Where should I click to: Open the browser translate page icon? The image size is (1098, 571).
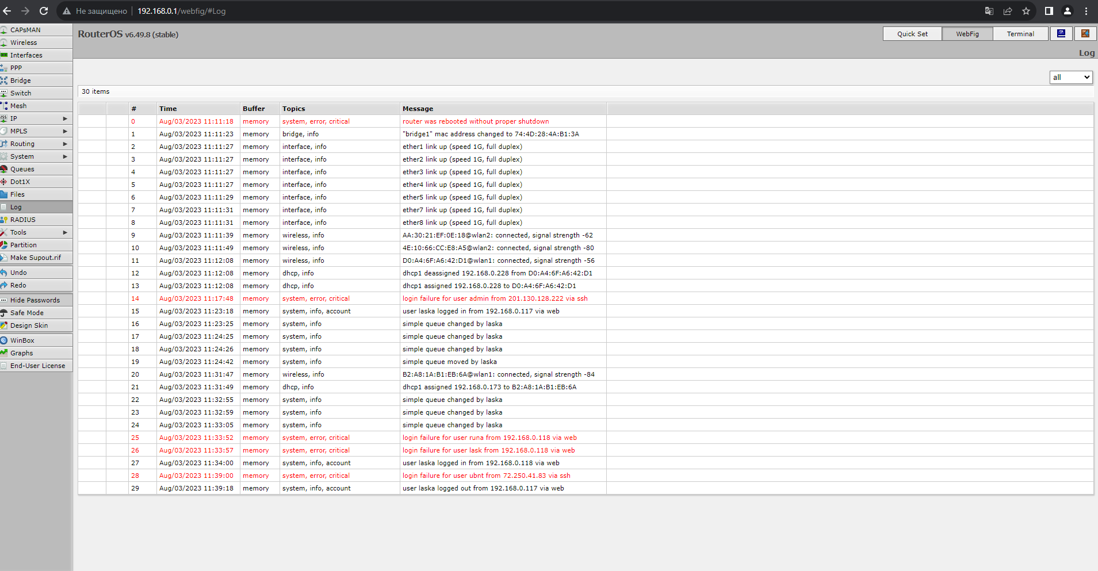coord(989,11)
